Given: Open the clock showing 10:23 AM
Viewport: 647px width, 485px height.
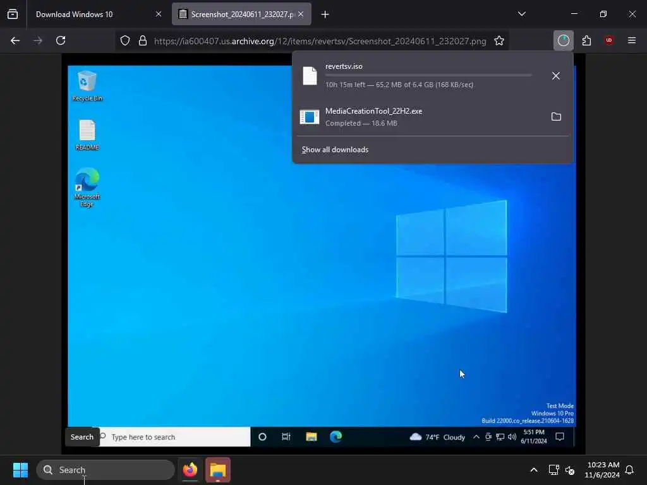Looking at the screenshot, I should pos(602,470).
